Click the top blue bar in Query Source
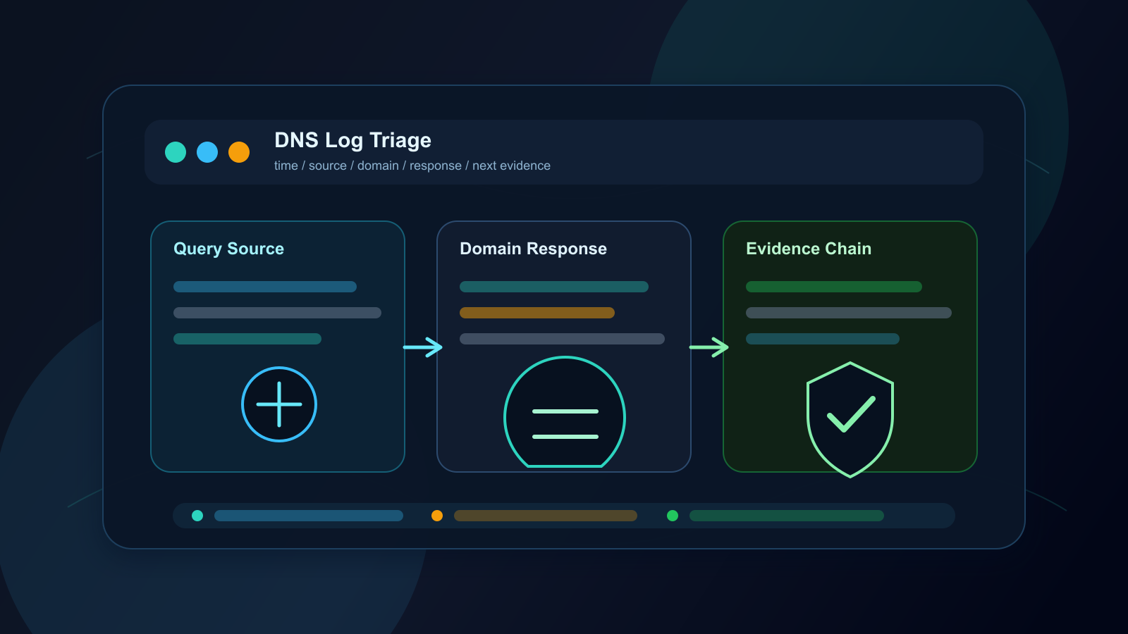 (265, 287)
